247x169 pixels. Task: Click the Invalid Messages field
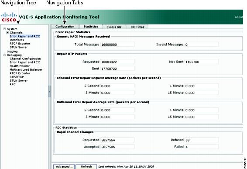[202, 45]
